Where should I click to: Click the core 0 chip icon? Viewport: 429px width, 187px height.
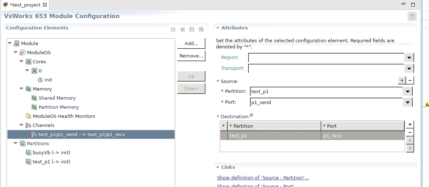(x=34, y=71)
